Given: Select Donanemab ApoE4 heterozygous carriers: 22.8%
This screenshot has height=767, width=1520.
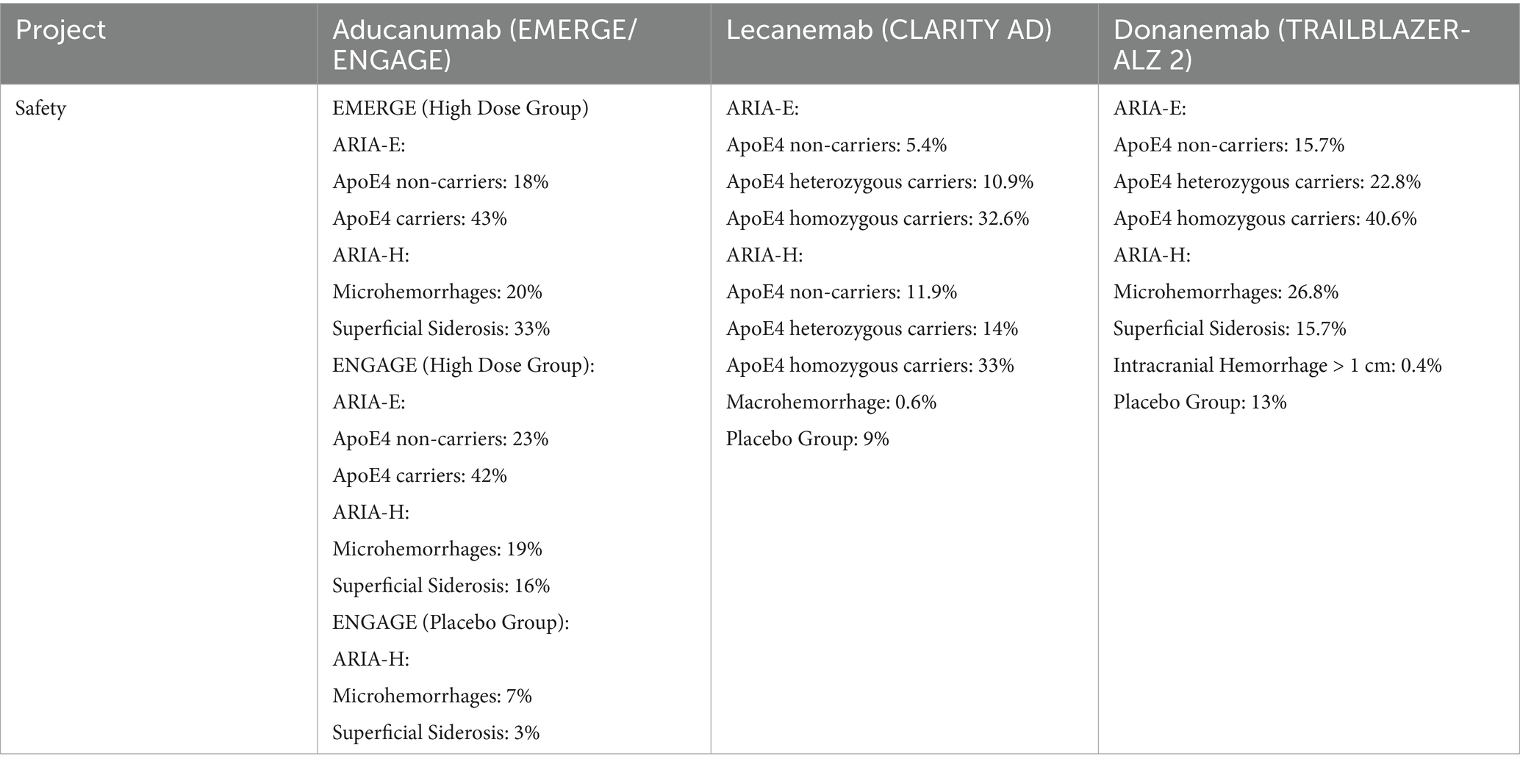Looking at the screenshot, I should click(1267, 181).
